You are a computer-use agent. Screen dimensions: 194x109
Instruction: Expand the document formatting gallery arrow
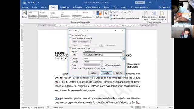[x=94, y=18]
